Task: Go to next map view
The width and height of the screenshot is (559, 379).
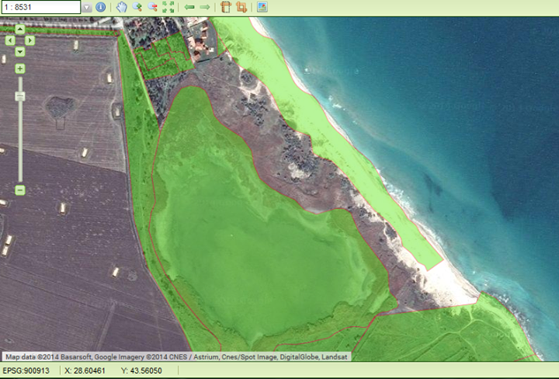Action: 205,7
